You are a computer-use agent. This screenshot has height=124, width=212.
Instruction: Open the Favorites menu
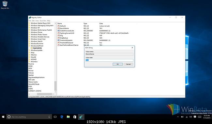pos(43,21)
